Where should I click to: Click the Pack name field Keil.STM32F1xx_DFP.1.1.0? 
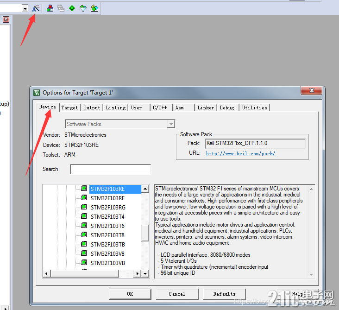click(x=255, y=144)
